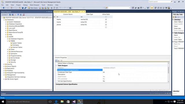Click the Paste icon in toolbar

(57, 8)
